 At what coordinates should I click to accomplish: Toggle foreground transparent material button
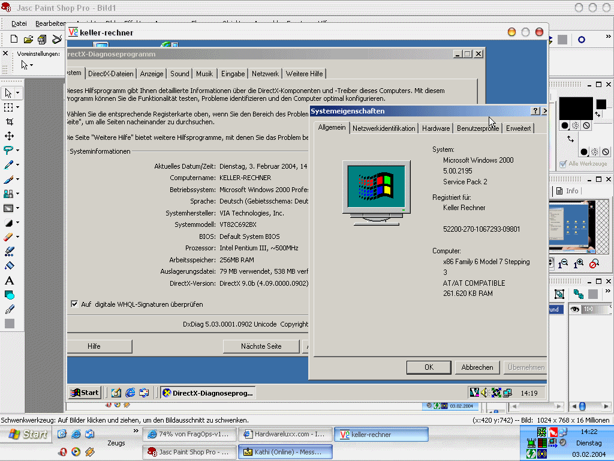586,125
